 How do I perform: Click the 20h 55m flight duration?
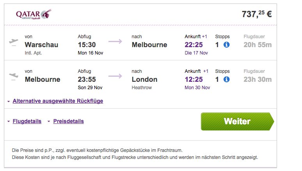[258, 45]
